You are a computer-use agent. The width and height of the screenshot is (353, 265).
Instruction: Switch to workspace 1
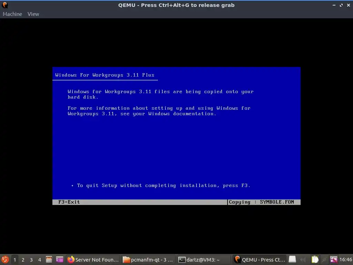14,260
